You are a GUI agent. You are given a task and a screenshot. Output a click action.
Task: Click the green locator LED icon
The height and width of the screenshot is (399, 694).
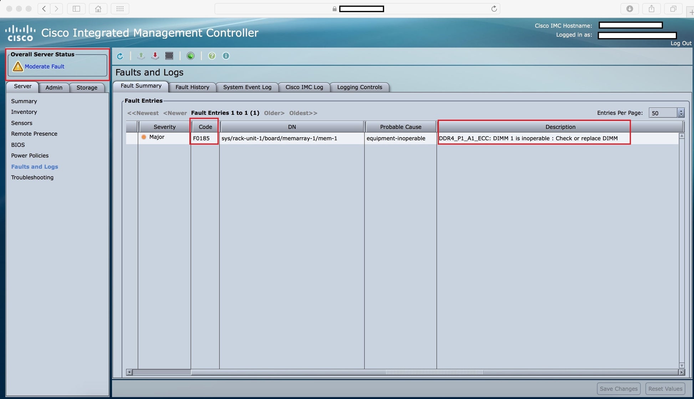[190, 56]
